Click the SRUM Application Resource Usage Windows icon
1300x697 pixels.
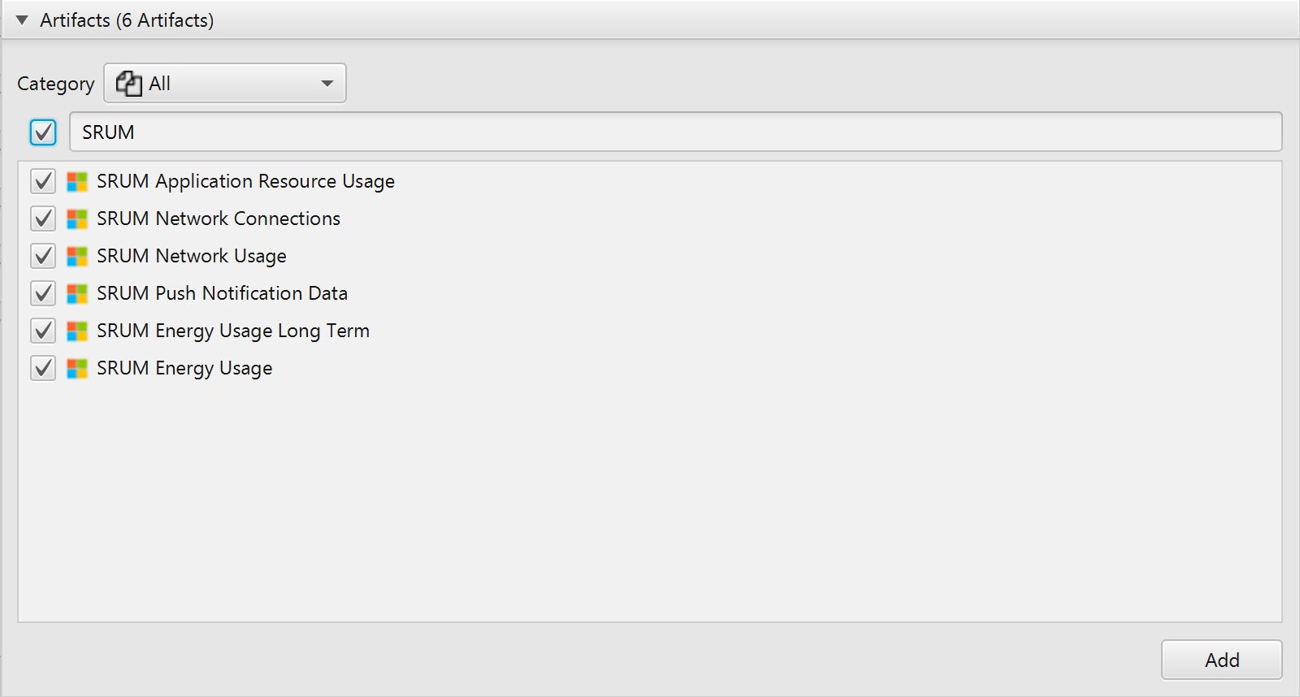[77, 181]
